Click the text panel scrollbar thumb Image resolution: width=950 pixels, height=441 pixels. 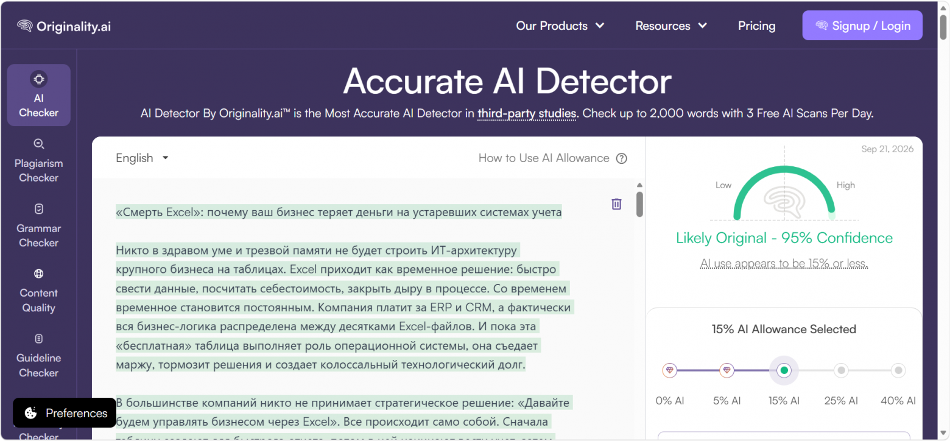[x=639, y=204]
